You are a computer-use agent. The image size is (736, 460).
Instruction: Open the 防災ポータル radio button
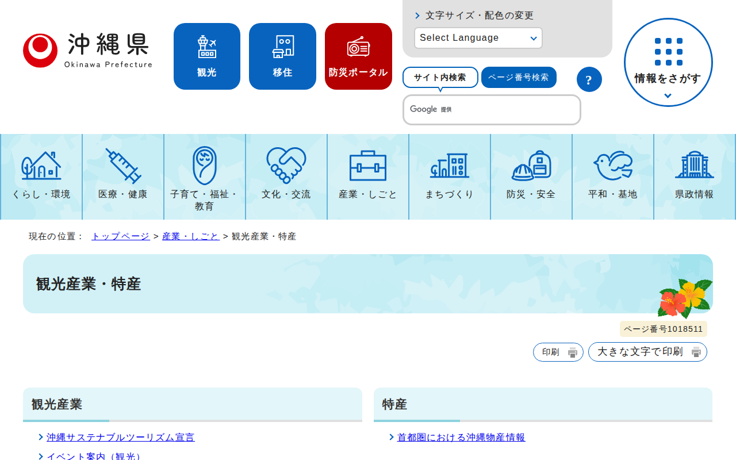click(x=358, y=56)
